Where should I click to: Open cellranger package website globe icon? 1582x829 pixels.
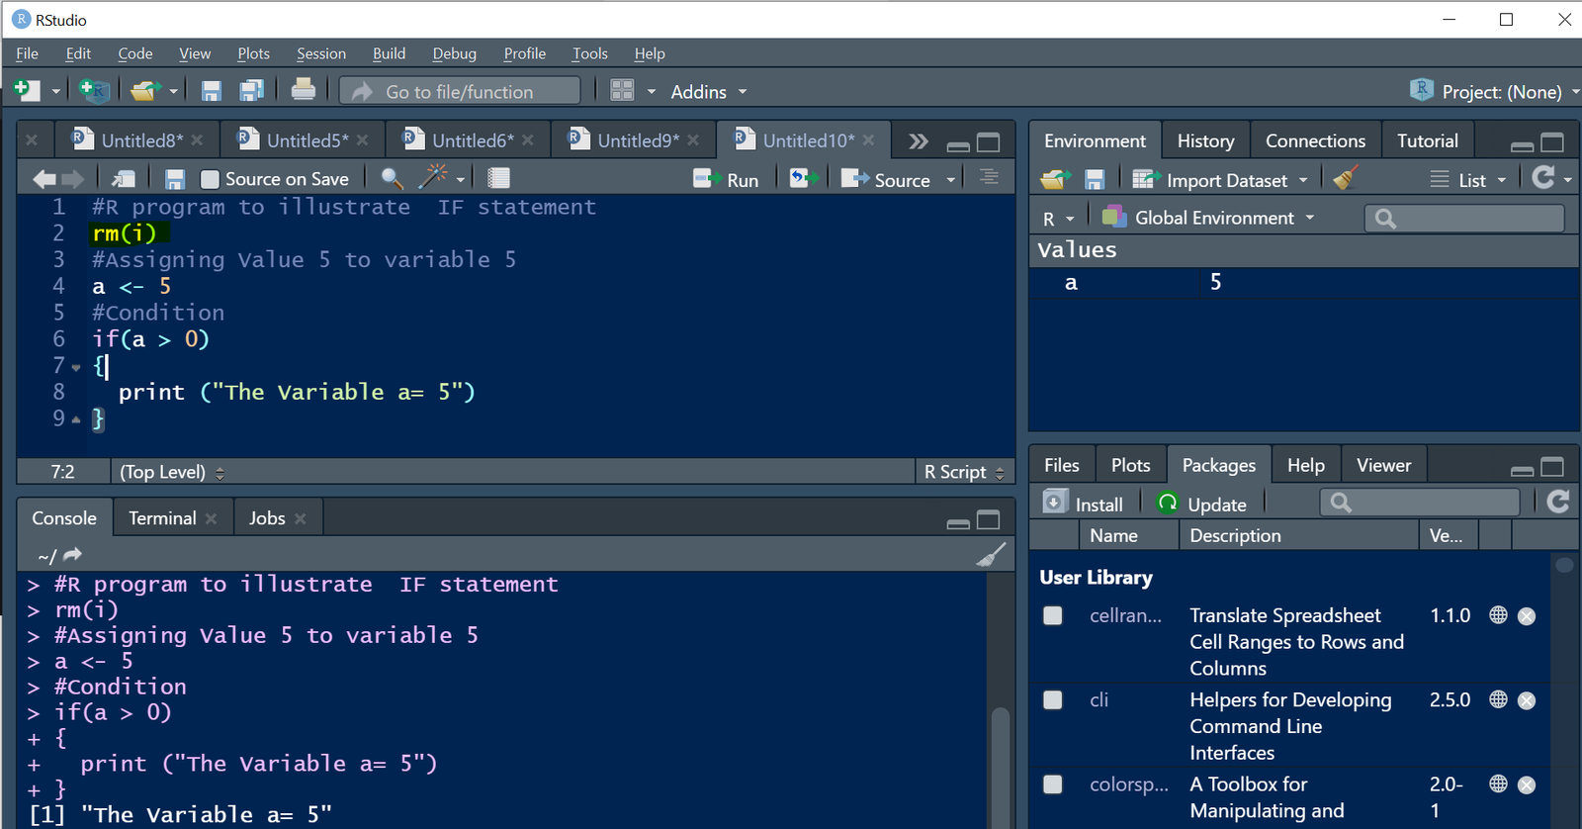[1499, 615]
